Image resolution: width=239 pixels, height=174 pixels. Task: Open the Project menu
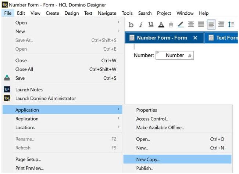[164, 13]
